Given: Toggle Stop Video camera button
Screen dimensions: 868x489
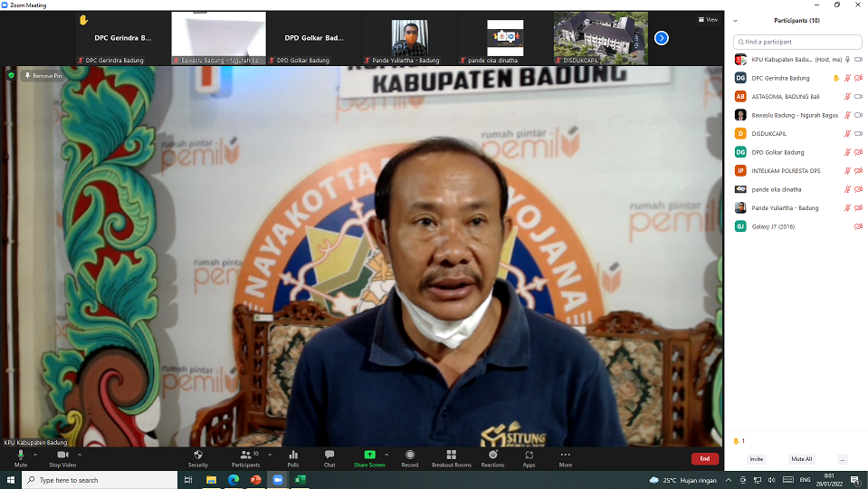Looking at the screenshot, I should [x=62, y=457].
